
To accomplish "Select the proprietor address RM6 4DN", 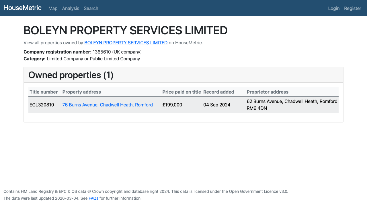I will click(x=257, y=108).
